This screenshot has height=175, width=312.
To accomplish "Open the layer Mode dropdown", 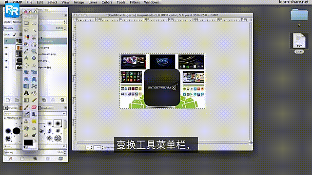I will 39,22.
